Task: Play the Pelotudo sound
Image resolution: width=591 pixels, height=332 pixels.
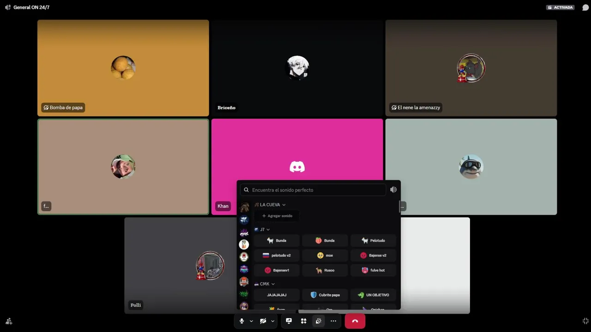Action: (373, 241)
